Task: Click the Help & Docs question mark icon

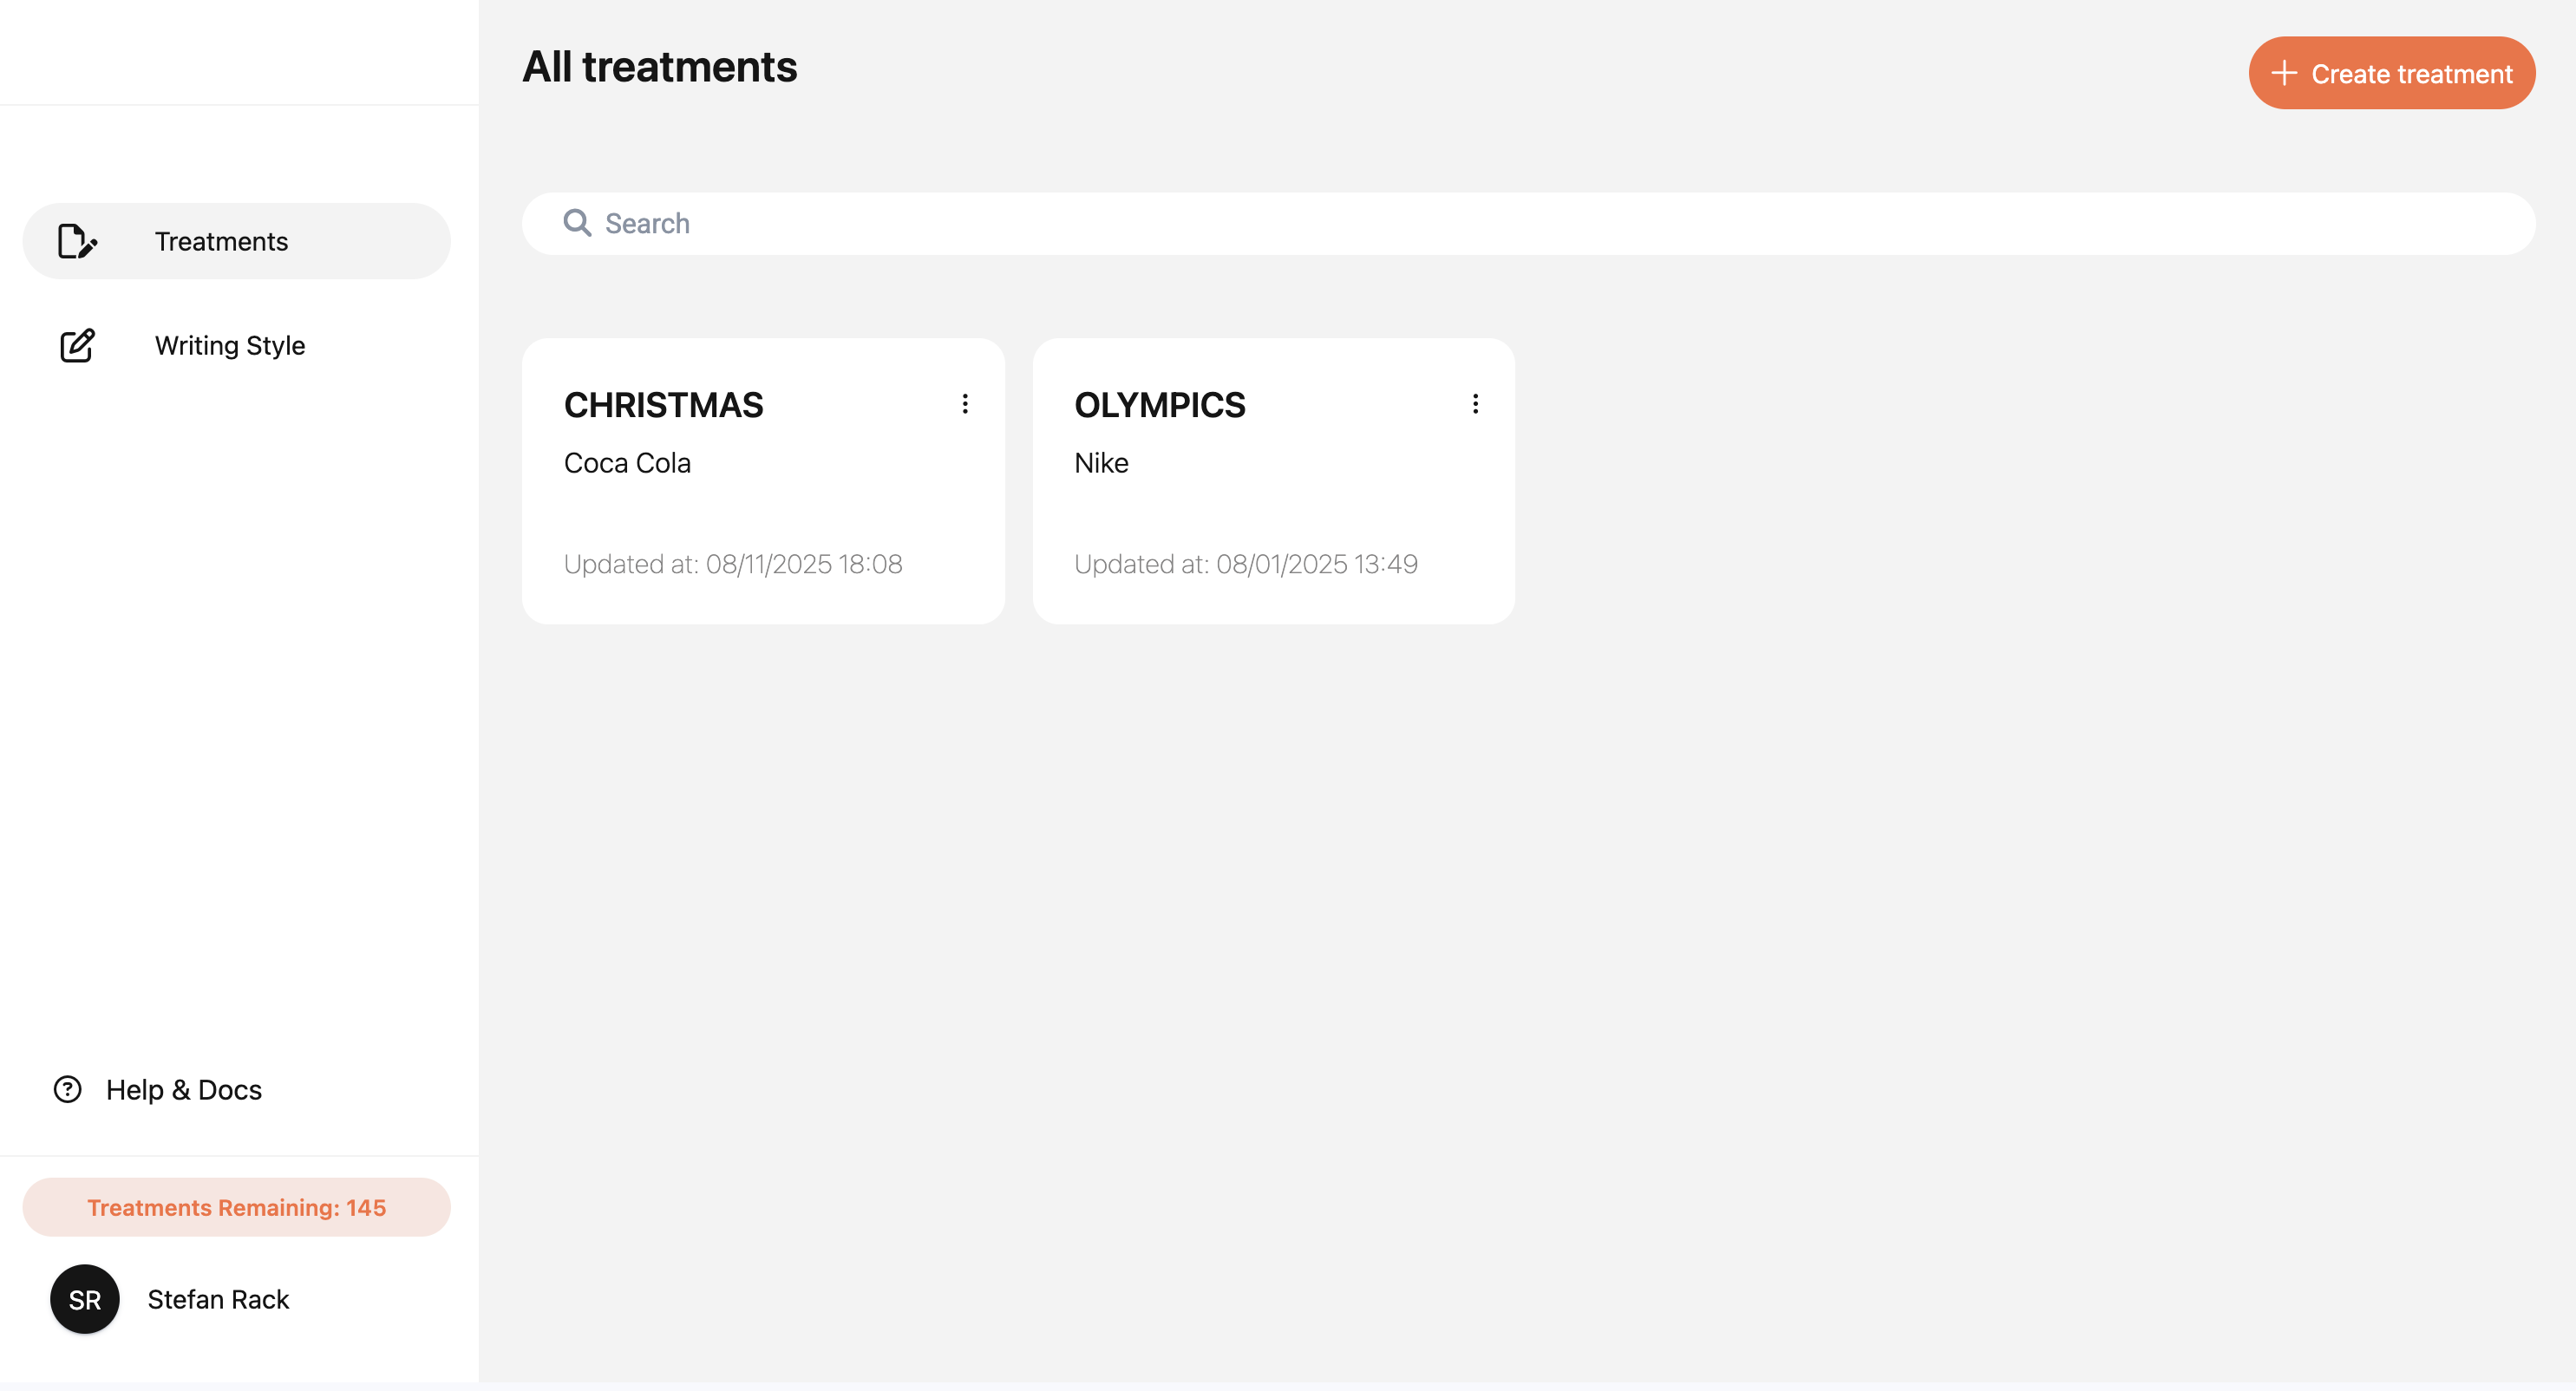Action: point(67,1089)
